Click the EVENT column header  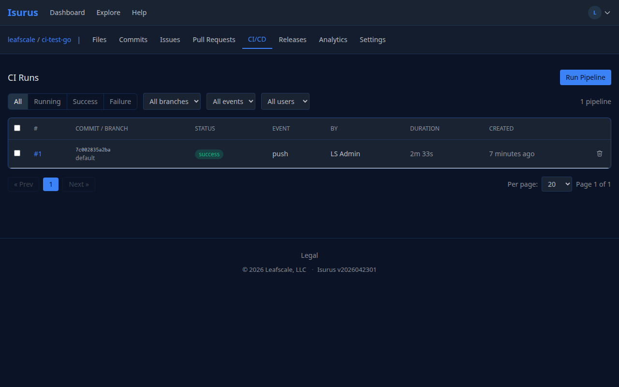click(281, 129)
